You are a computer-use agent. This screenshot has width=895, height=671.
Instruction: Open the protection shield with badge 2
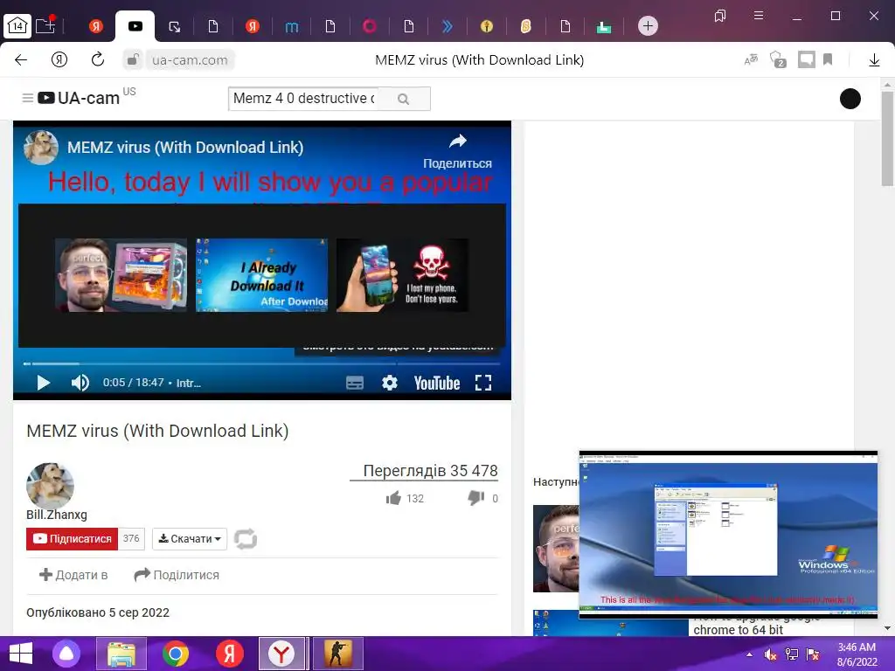(778, 60)
